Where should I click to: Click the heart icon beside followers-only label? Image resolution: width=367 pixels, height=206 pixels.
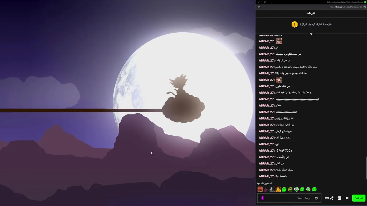[x=258, y=184]
